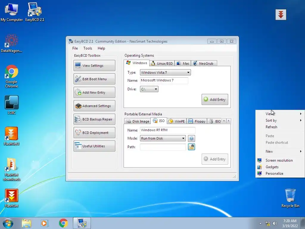Switch to Disk Image tab
The height and width of the screenshot is (229, 305).
(x=138, y=121)
